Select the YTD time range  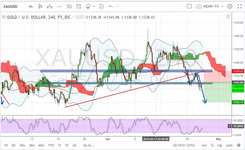51,145
